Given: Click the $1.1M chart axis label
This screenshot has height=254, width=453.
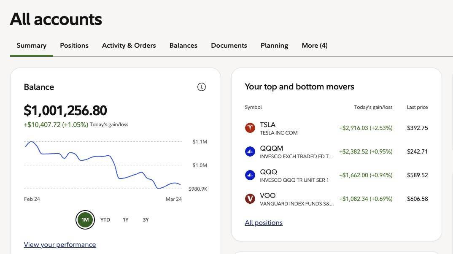Looking at the screenshot, I should (200, 142).
